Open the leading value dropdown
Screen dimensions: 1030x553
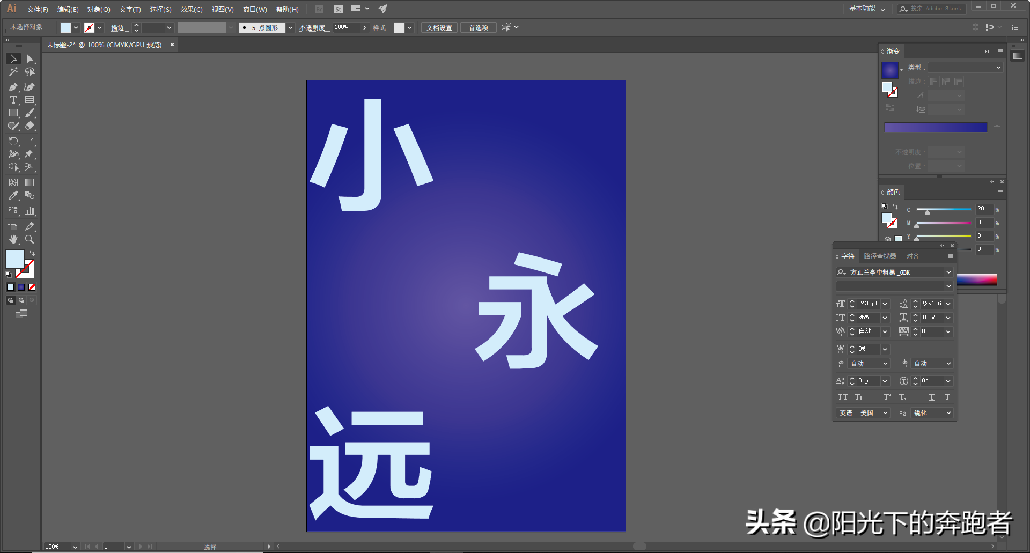pyautogui.click(x=948, y=304)
